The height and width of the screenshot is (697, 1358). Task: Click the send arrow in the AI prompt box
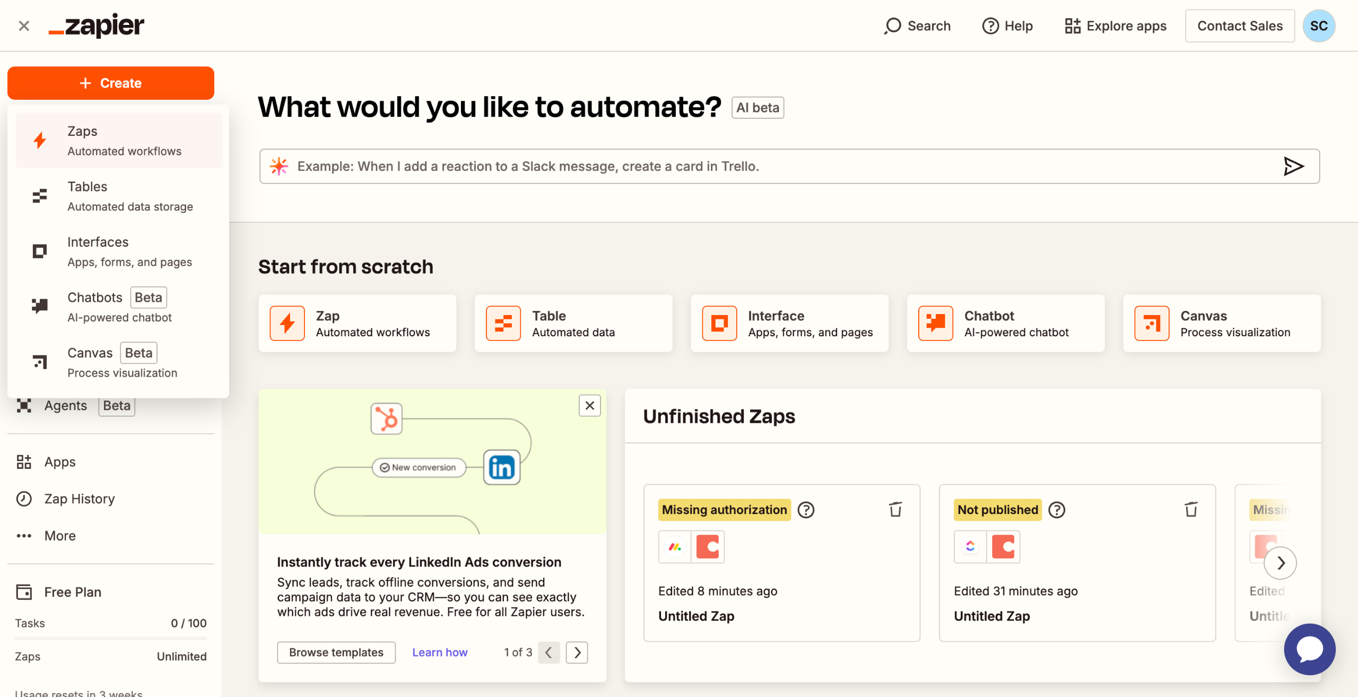pyautogui.click(x=1293, y=167)
